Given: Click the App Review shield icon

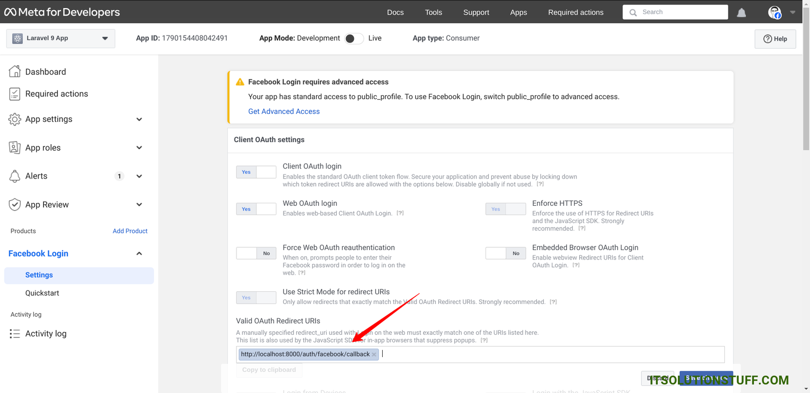Looking at the screenshot, I should click(15, 204).
